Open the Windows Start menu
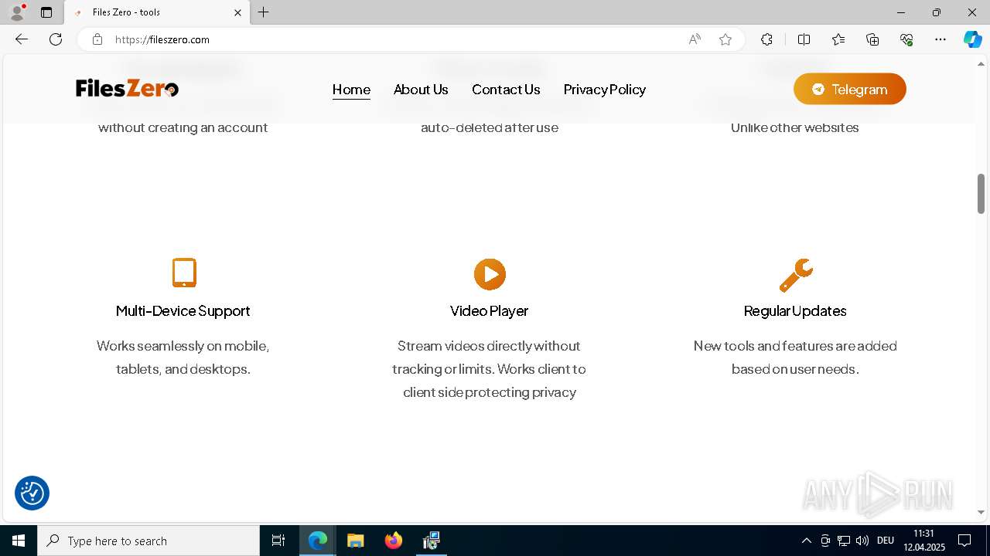This screenshot has width=990, height=556. coord(19,541)
